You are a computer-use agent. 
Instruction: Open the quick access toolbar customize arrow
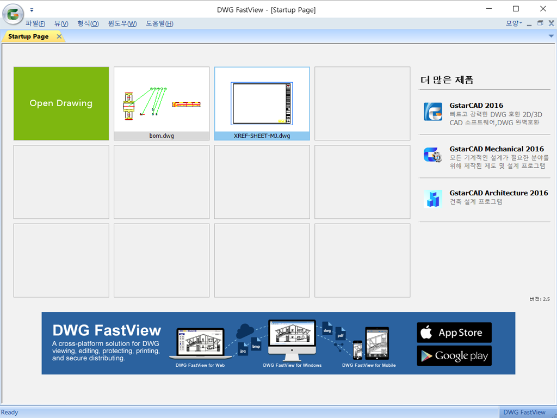pos(32,10)
